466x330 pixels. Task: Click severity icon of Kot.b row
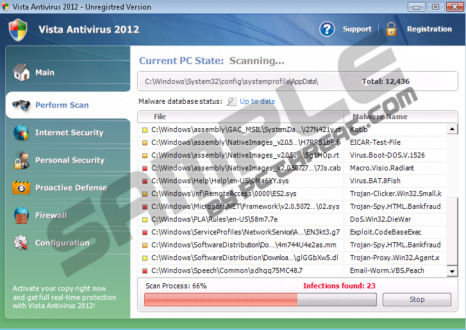click(145, 130)
